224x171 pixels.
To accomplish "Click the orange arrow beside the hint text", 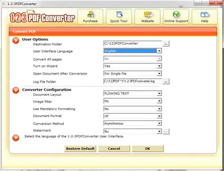I will pyautogui.click(x=16, y=138).
